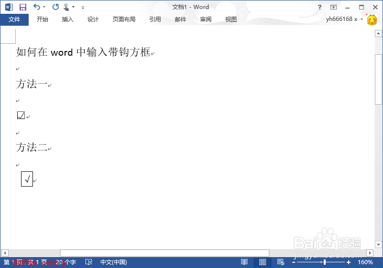The width and height of the screenshot is (383, 268).
Task: Undo the last action
Action: pyautogui.click(x=37, y=7)
